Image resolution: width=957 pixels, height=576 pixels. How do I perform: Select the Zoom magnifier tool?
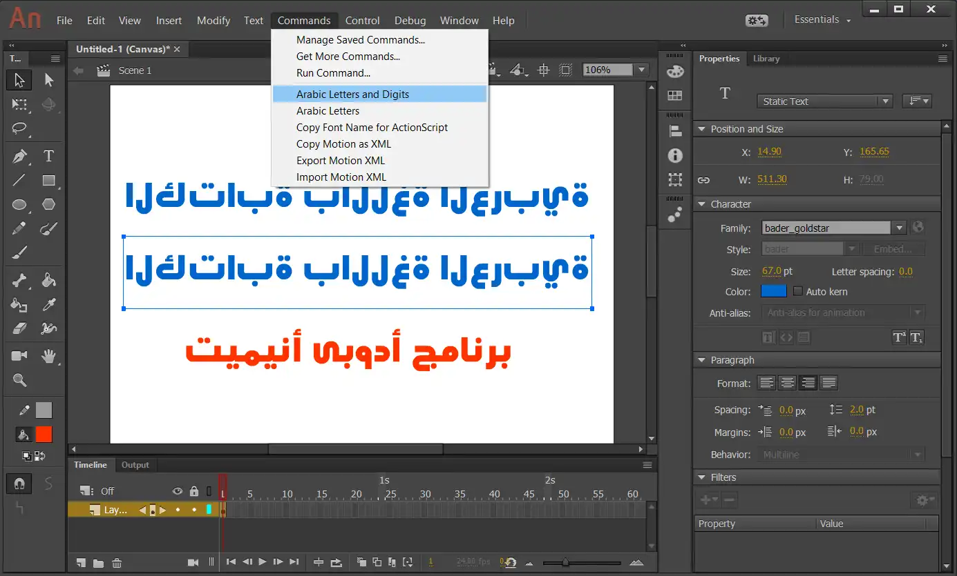point(19,380)
